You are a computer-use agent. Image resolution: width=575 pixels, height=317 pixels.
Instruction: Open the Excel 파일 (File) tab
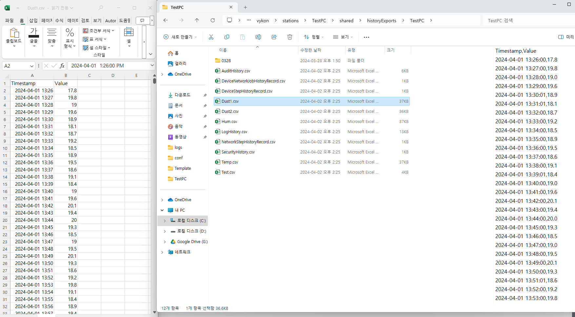pyautogui.click(x=10, y=21)
